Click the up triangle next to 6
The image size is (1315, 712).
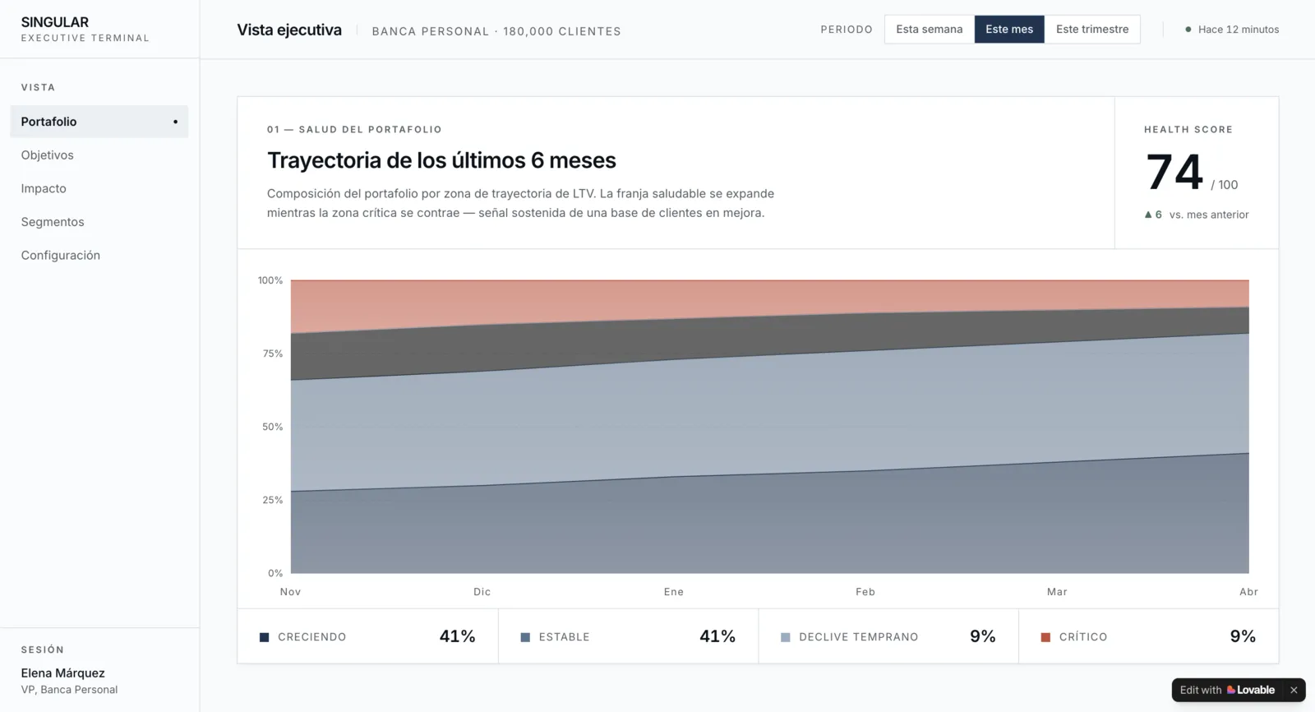tap(1148, 215)
